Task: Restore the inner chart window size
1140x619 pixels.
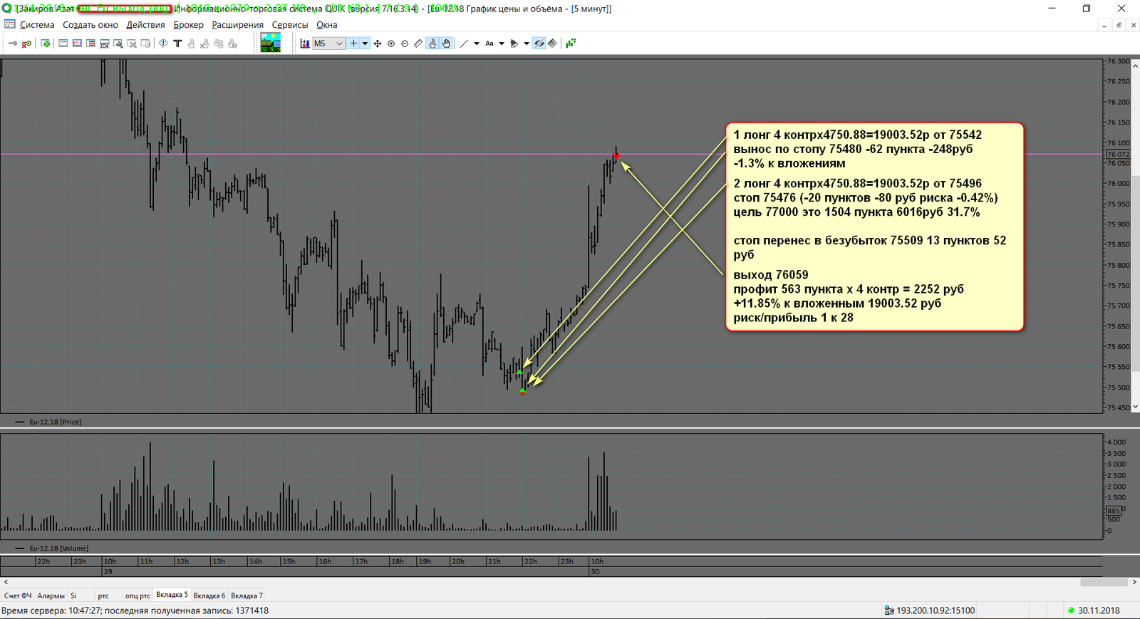Action: [x=1119, y=25]
